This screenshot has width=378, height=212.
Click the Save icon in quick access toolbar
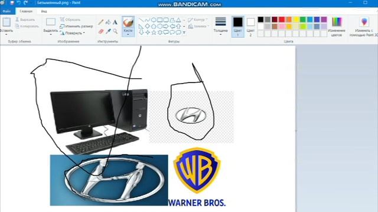12,2
